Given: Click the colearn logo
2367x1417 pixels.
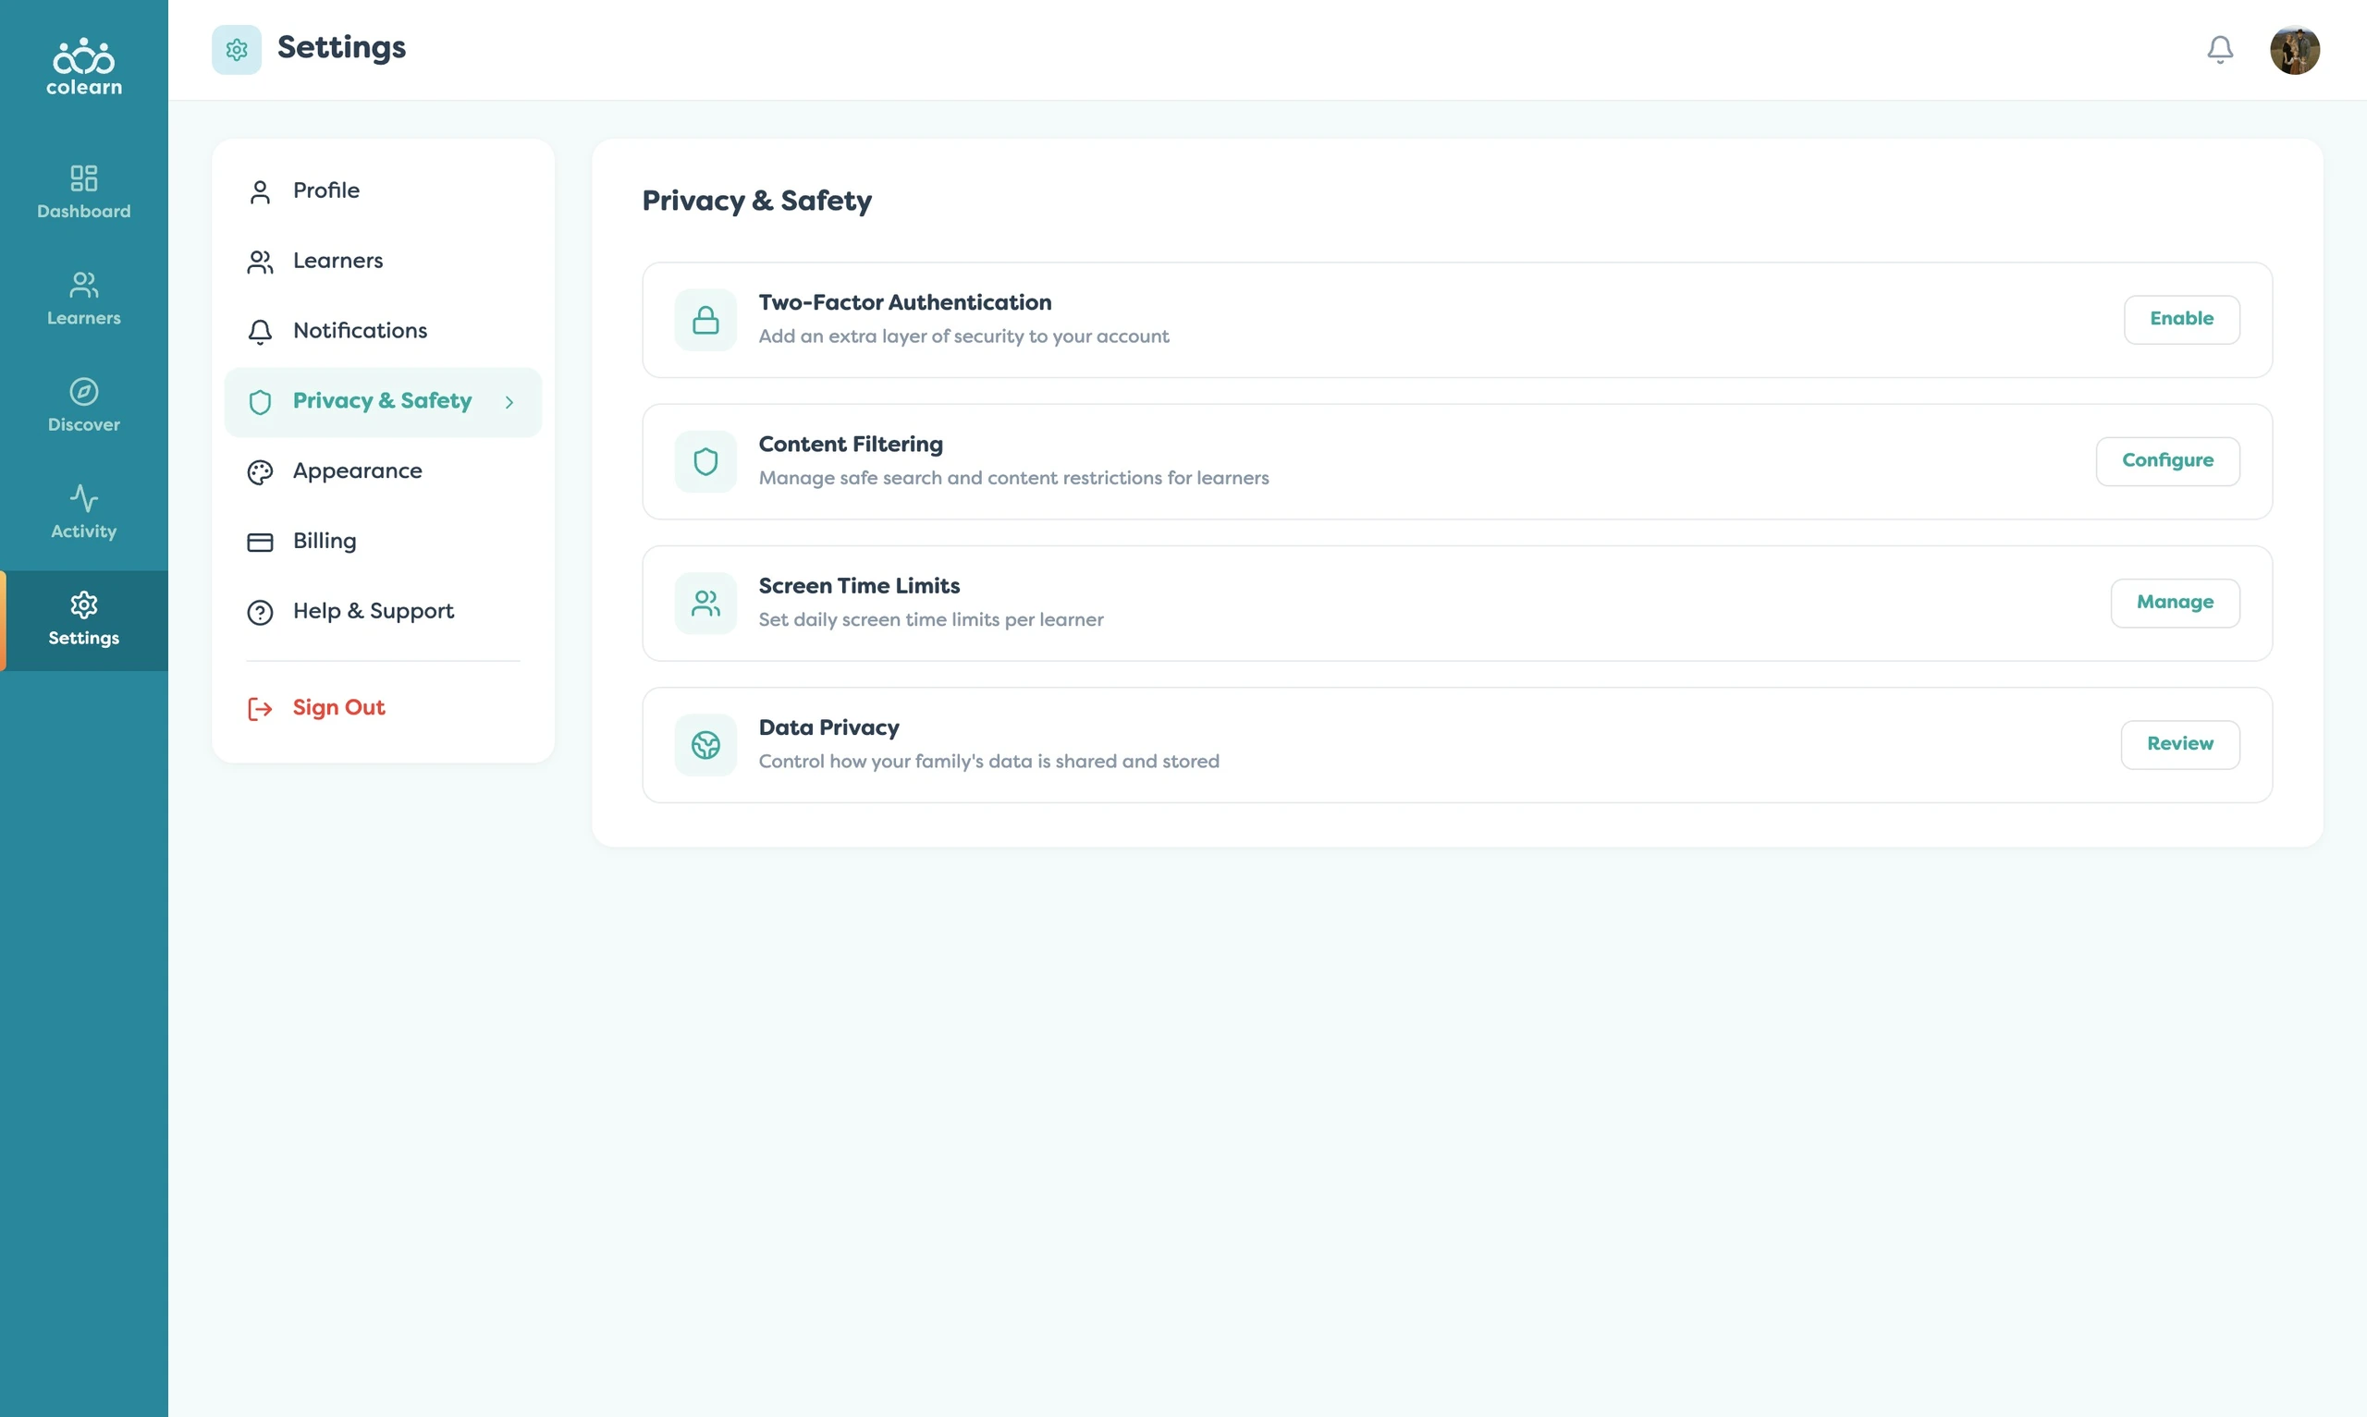Looking at the screenshot, I should (x=84, y=67).
